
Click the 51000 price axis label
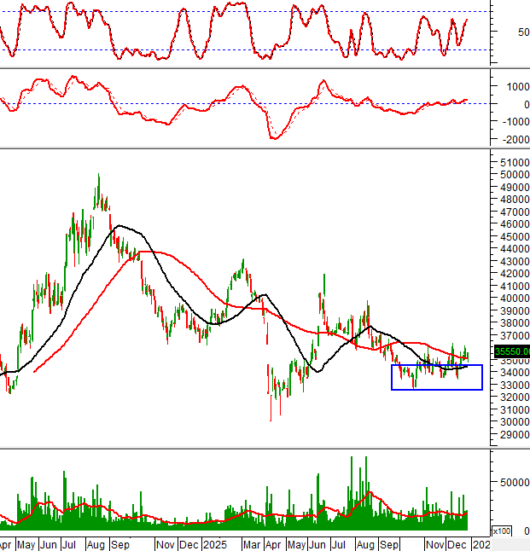pyautogui.click(x=512, y=162)
